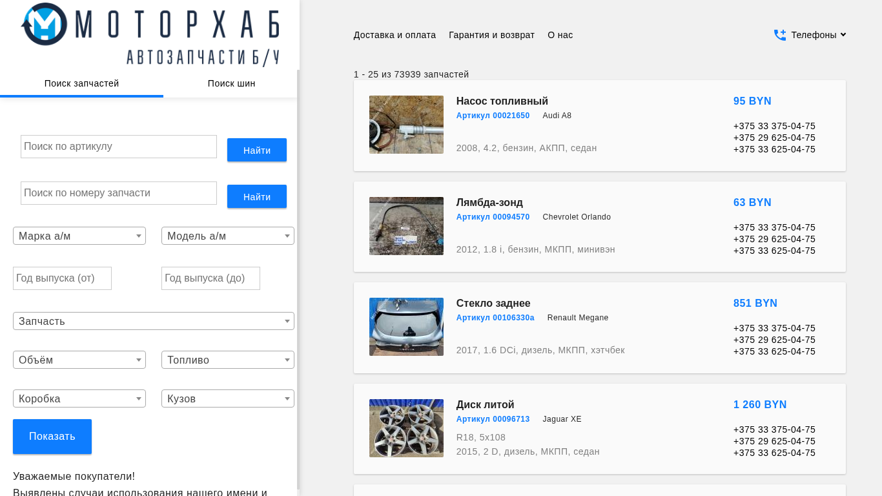Open the Объём dropdown

pyautogui.click(x=79, y=360)
